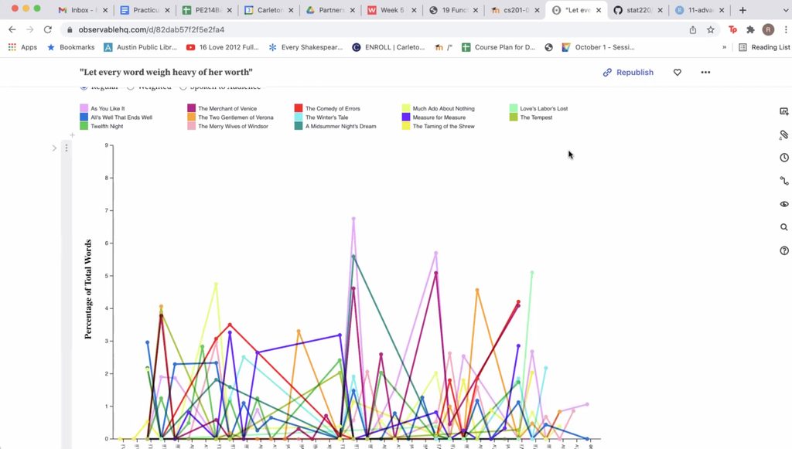Screen dimensions: 792x449
Task: Bookmark this page with the star icon
Action: click(711, 30)
